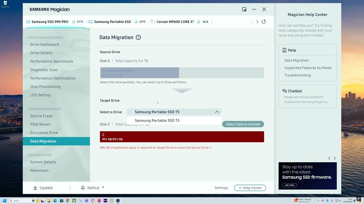
Task: Open File Explorer from taskbar
Action: tap(49, 201)
